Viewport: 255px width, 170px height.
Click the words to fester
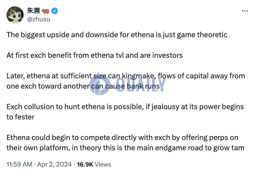(x=20, y=117)
